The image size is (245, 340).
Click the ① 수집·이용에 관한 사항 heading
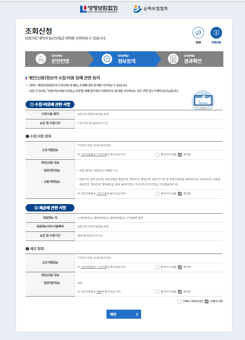(x=50, y=104)
